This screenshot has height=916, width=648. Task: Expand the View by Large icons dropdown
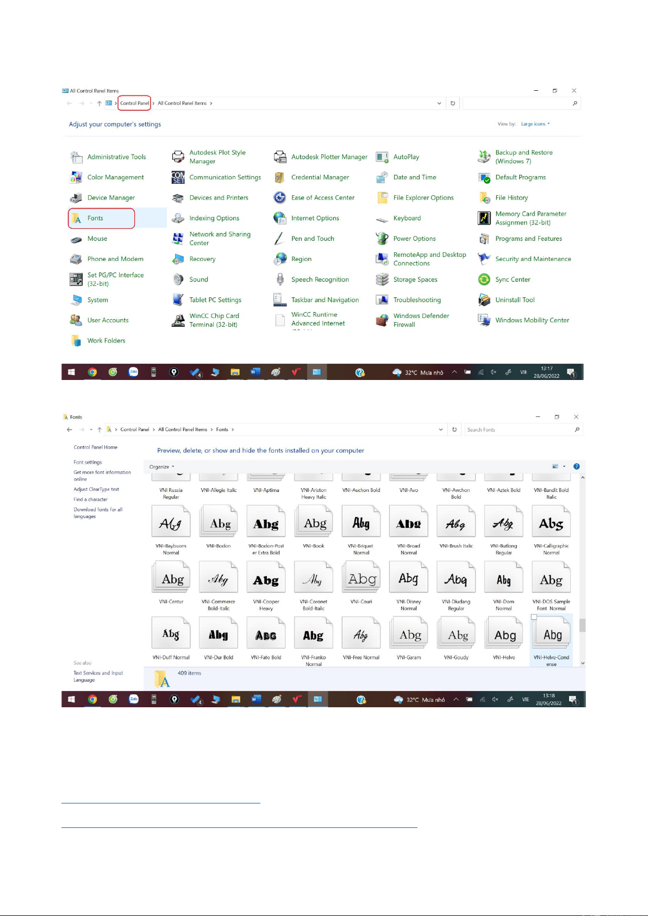click(535, 124)
